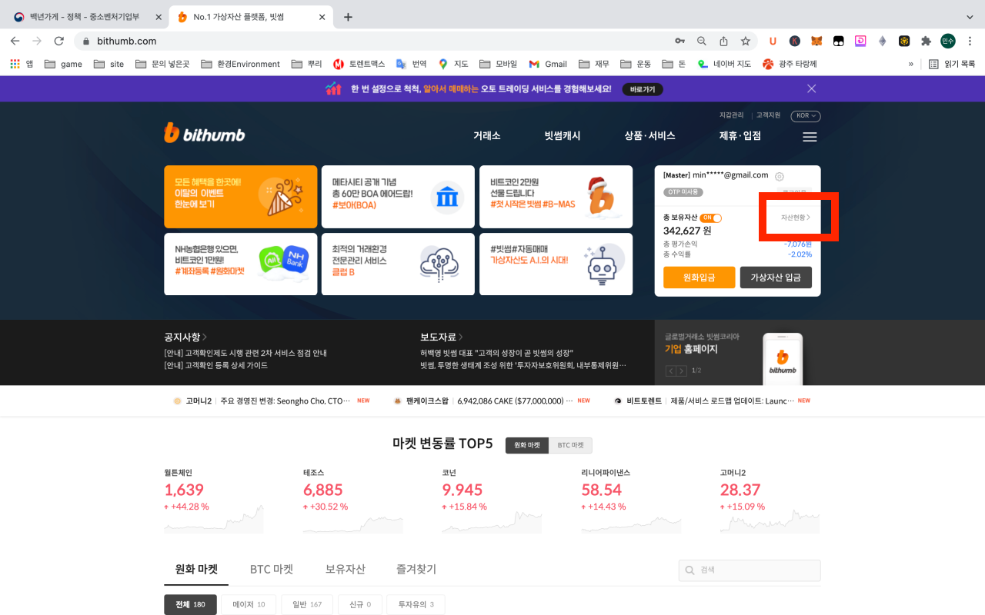Viewport: 985px width, 615px height.
Task: Click the 바로가기 button in the banner
Action: pyautogui.click(x=643, y=89)
